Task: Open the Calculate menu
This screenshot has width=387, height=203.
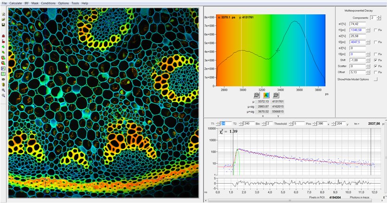Action: pyautogui.click(x=15, y=3)
